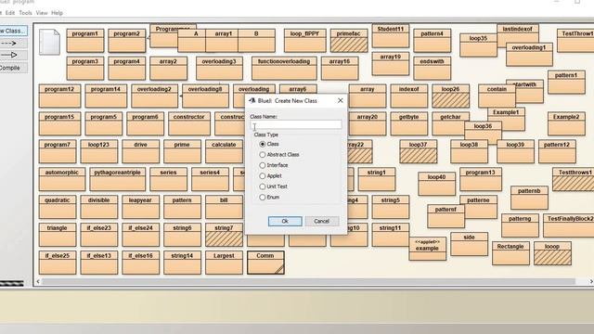Screen dimensions: 594x334
Task: Select the string7 class box
Action: (224, 235)
